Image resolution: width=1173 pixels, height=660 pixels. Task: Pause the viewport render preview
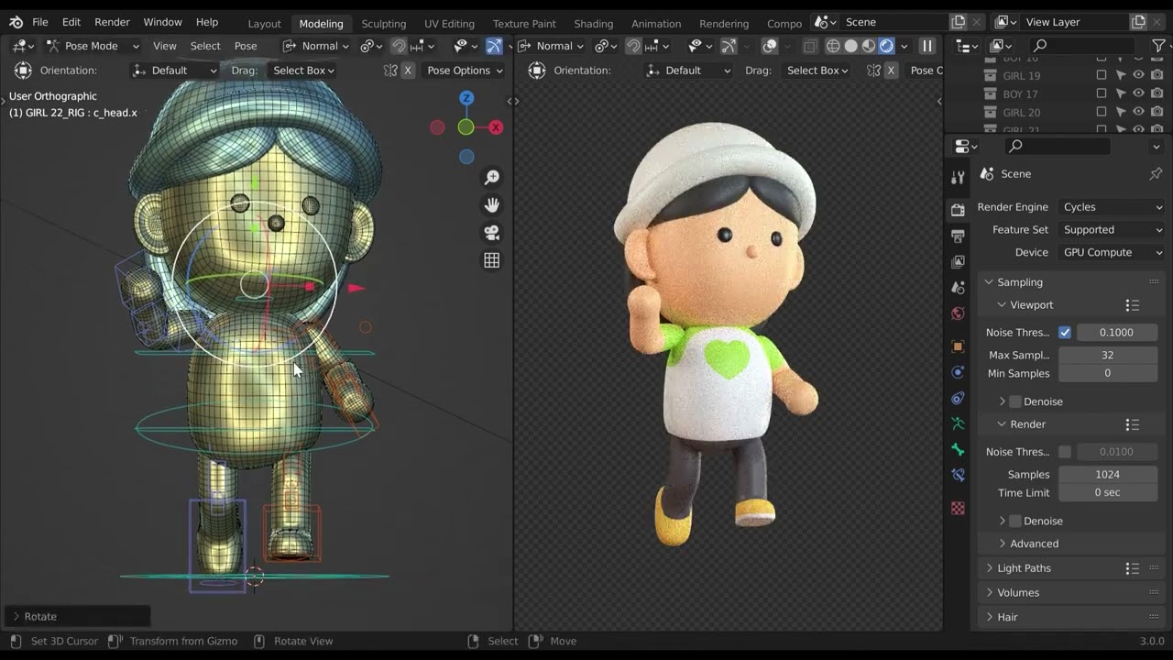926,46
